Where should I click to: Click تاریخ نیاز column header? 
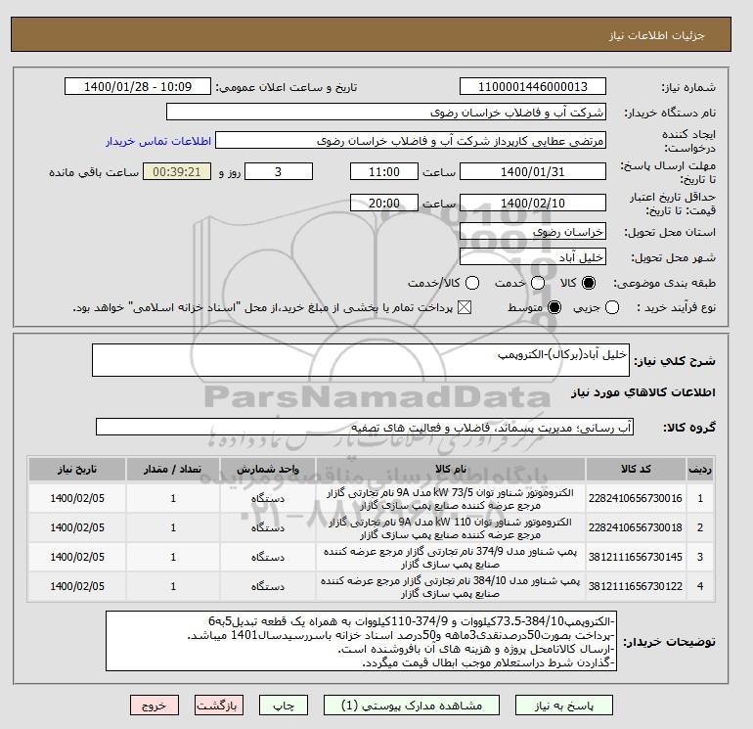pos(77,469)
